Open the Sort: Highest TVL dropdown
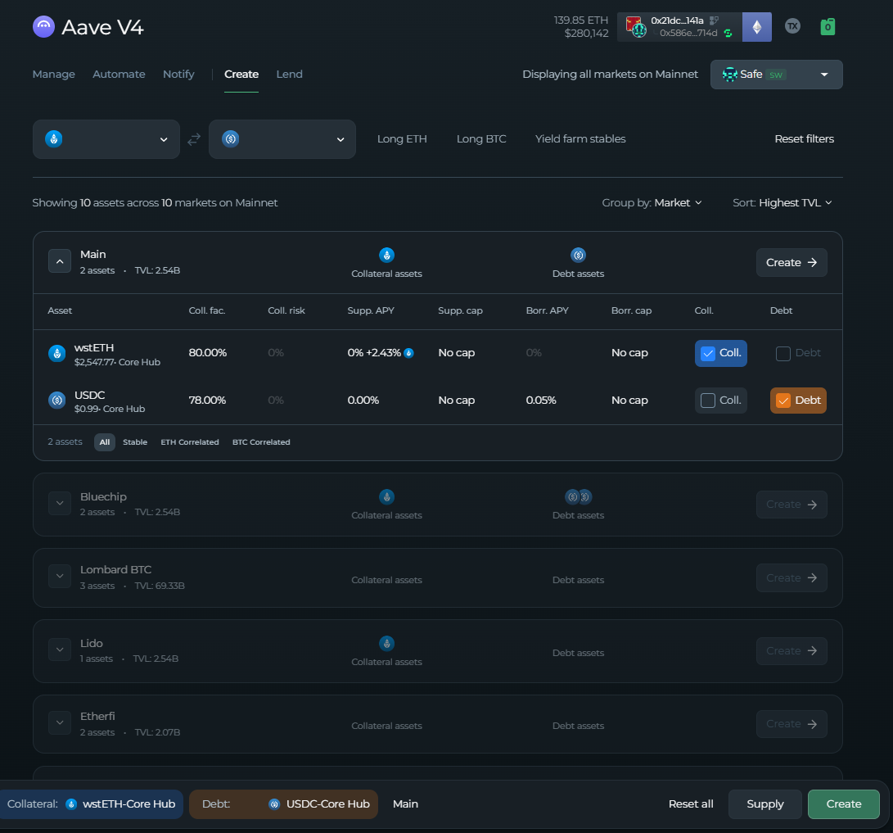Image resolution: width=893 pixels, height=833 pixels. tap(782, 203)
